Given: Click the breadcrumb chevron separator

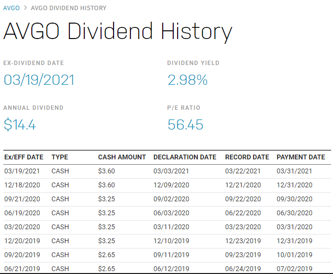Looking at the screenshot, I should pyautogui.click(x=26, y=8).
